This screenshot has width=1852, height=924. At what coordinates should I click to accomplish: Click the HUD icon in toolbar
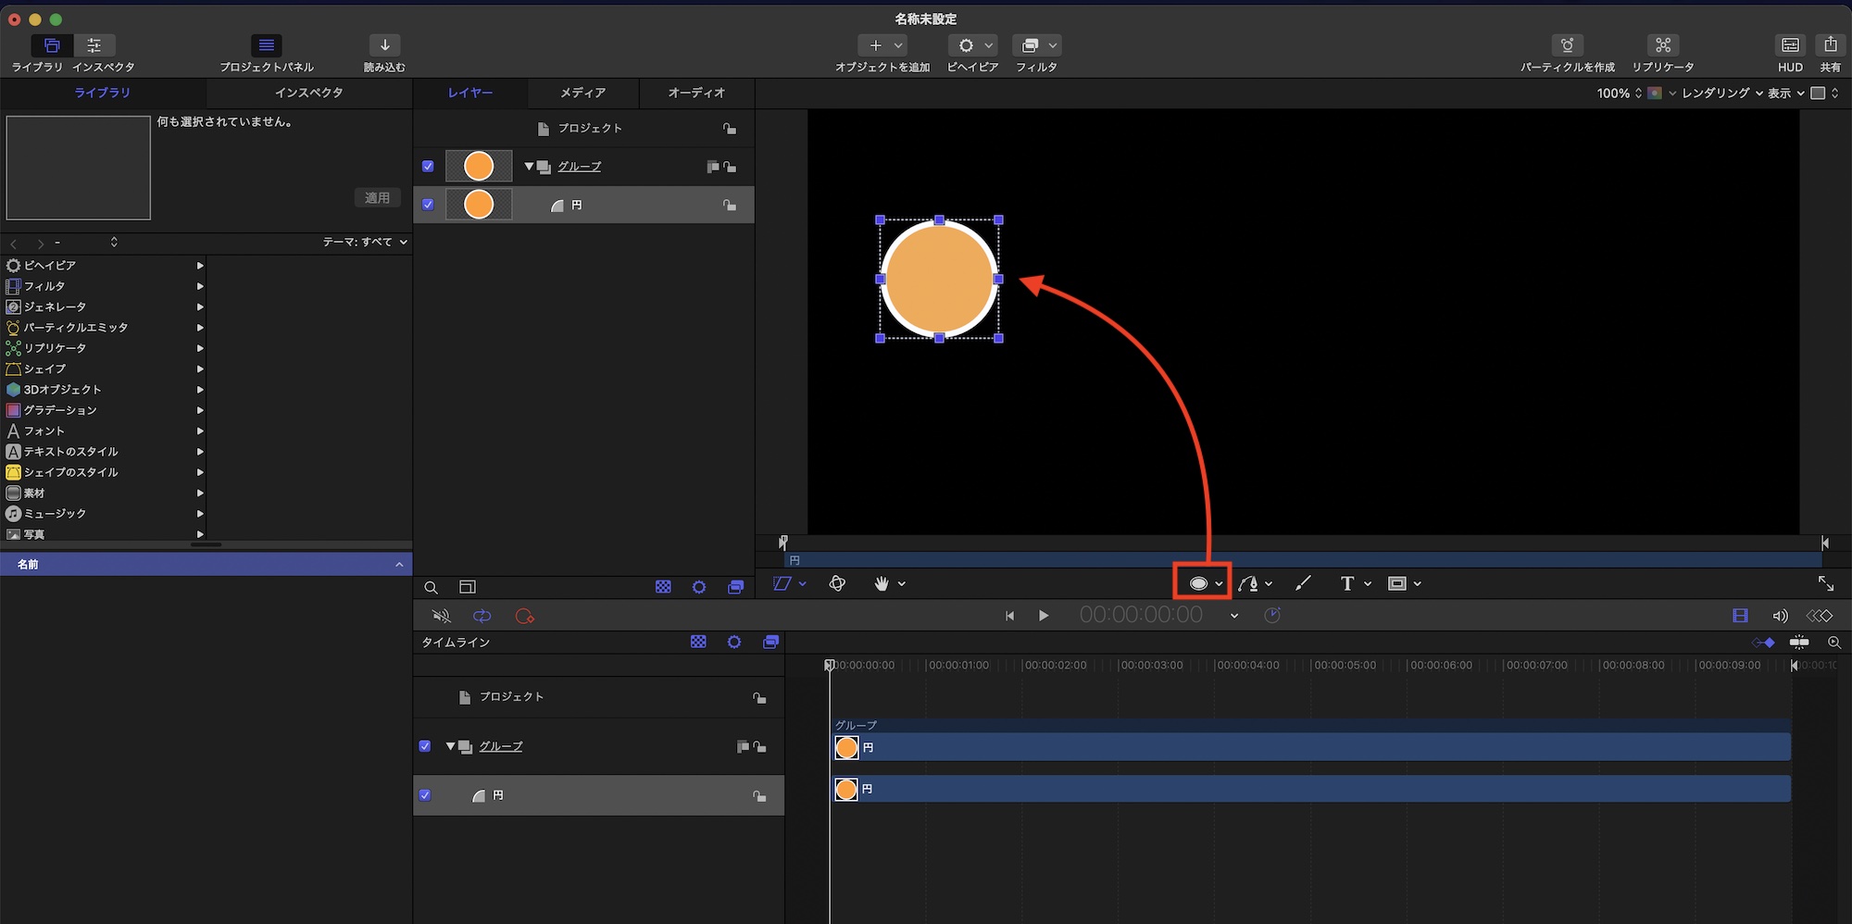click(x=1790, y=45)
